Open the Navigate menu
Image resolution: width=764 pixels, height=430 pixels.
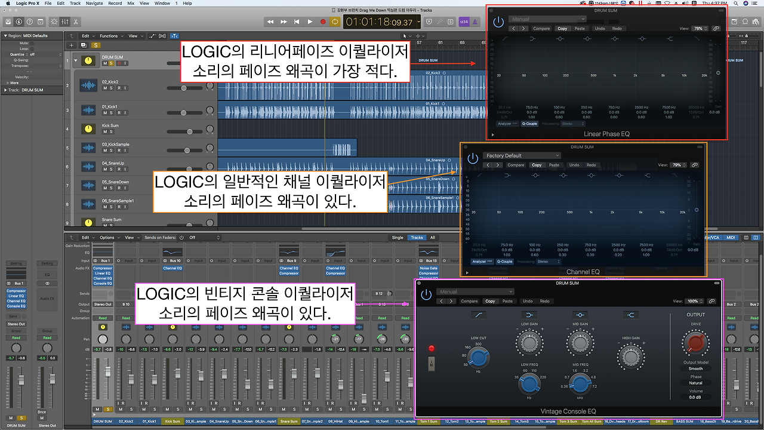click(x=94, y=3)
